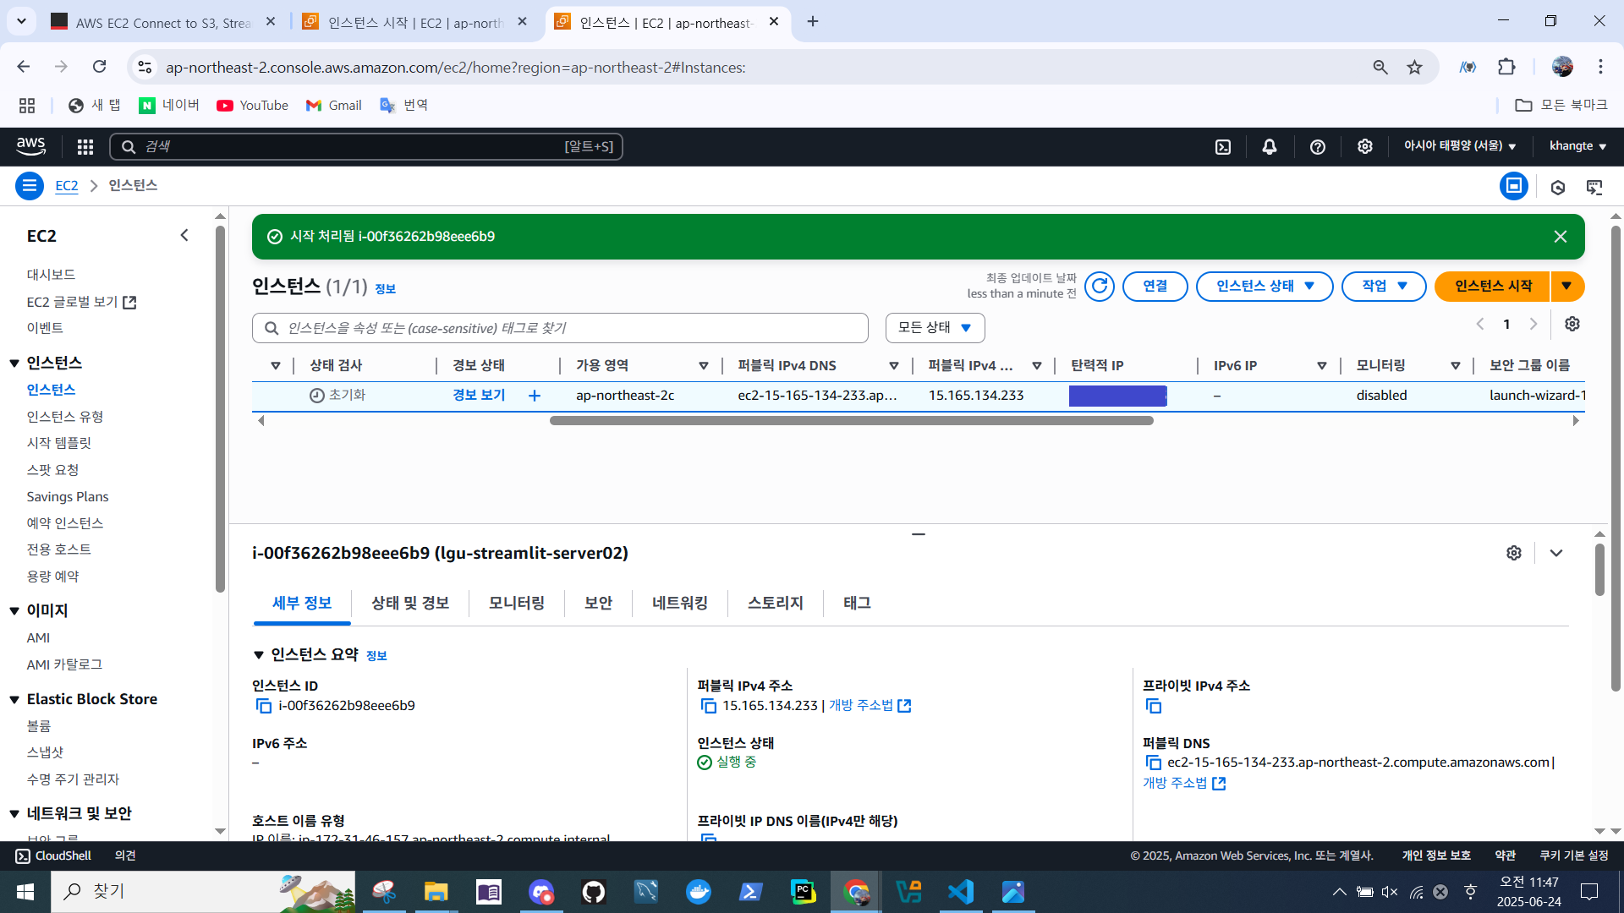
Task: Open the 경보 보기 link
Action: pos(479,396)
